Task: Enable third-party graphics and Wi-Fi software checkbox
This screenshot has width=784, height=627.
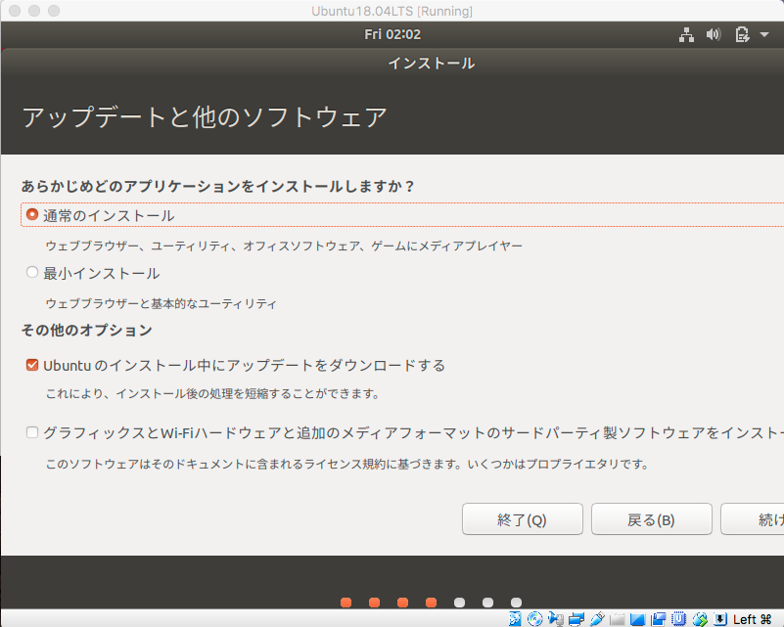Action: [32, 432]
